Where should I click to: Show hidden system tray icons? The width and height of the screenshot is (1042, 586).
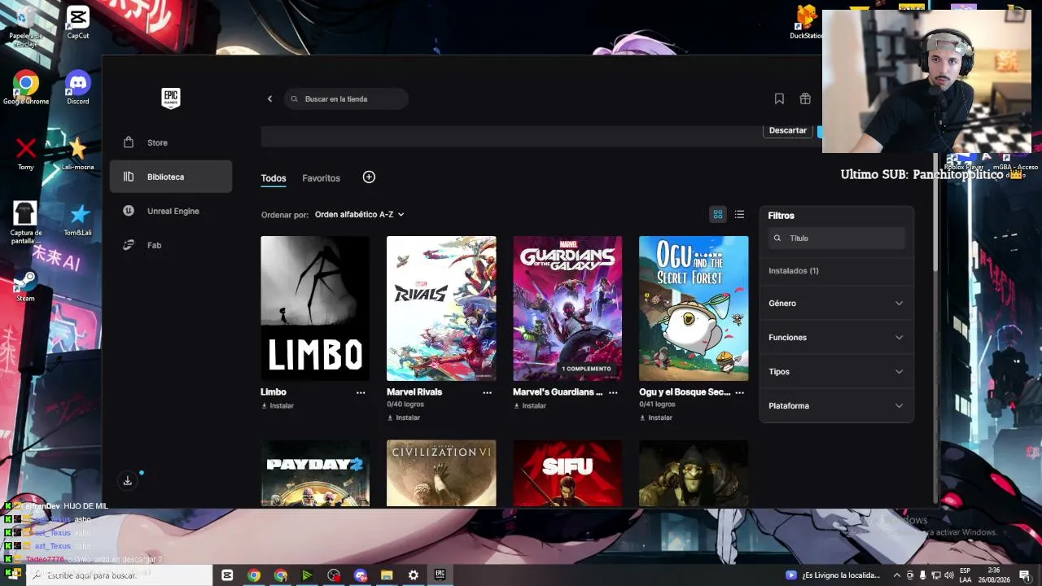pos(897,575)
